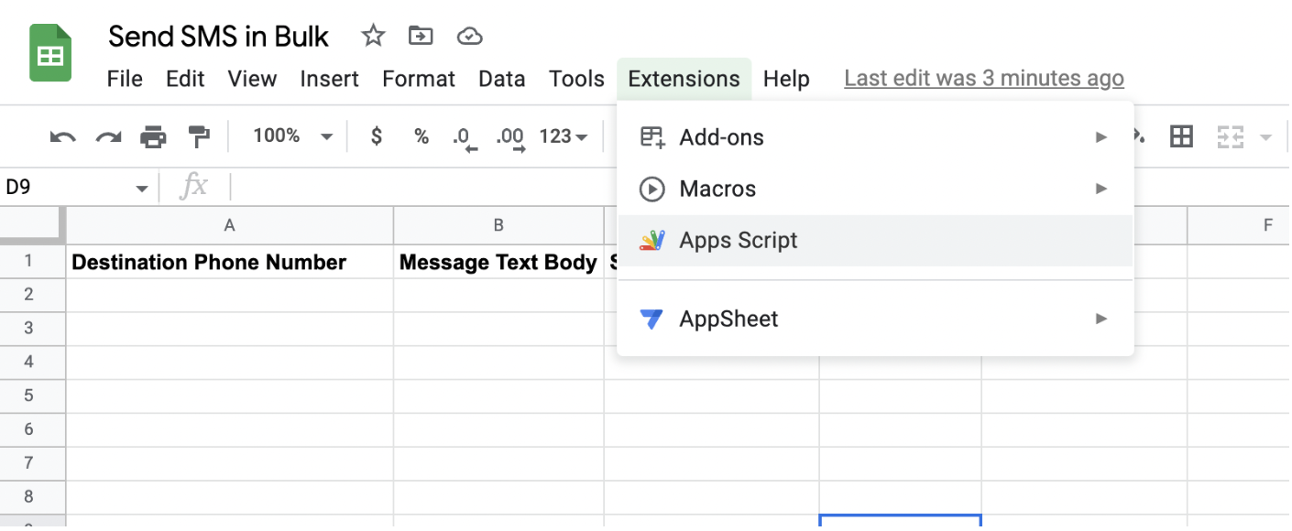This screenshot has width=1292, height=531.
Task: Click the Send SMS in Bulk title
Action: [218, 36]
